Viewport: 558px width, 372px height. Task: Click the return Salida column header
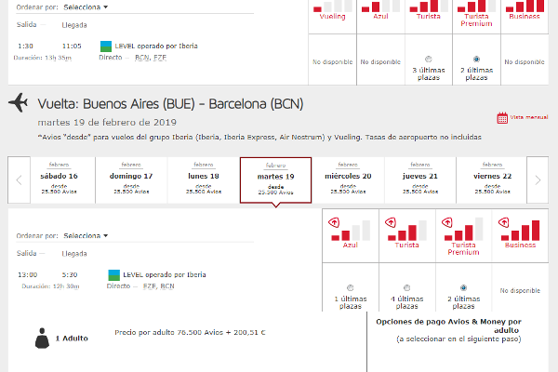pos(27,253)
